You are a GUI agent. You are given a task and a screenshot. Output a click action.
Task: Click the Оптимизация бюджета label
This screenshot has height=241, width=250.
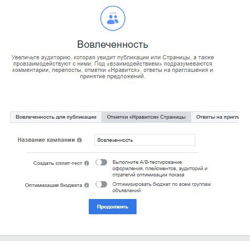[x=54, y=185]
